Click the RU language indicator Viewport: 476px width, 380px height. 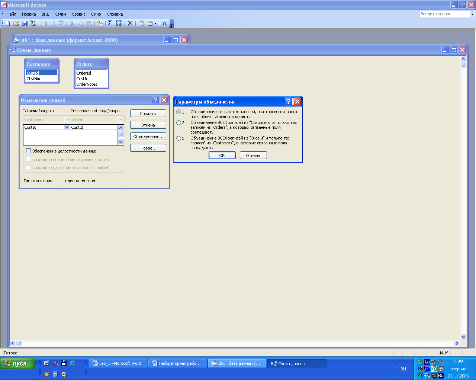click(x=403, y=369)
